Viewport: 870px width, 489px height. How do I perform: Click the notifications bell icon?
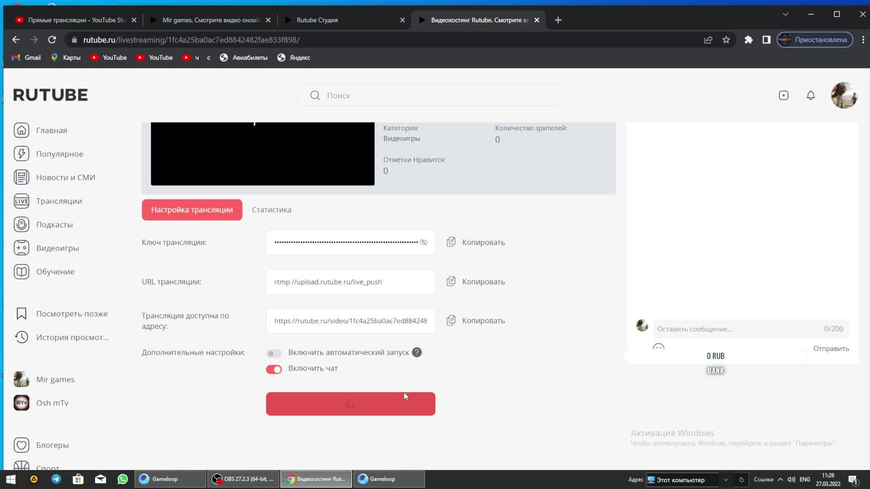(811, 96)
